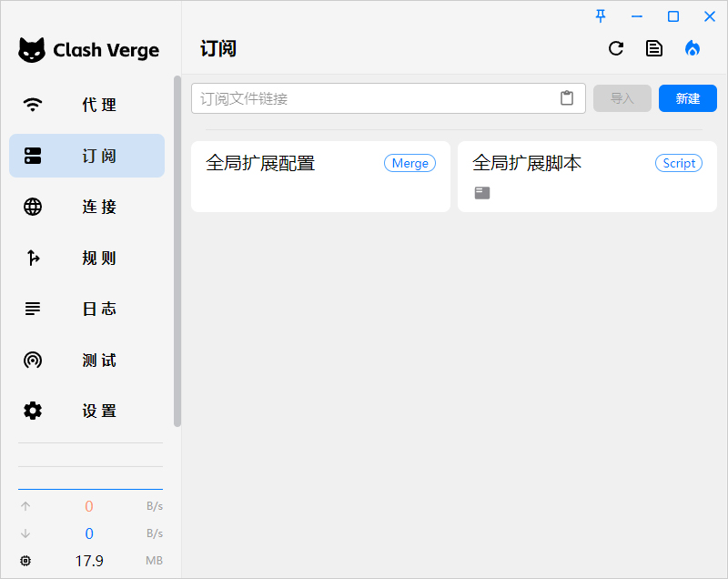Click the Merge chip on 全局扩展配置
Screen dimensions: 728x579
[409, 163]
